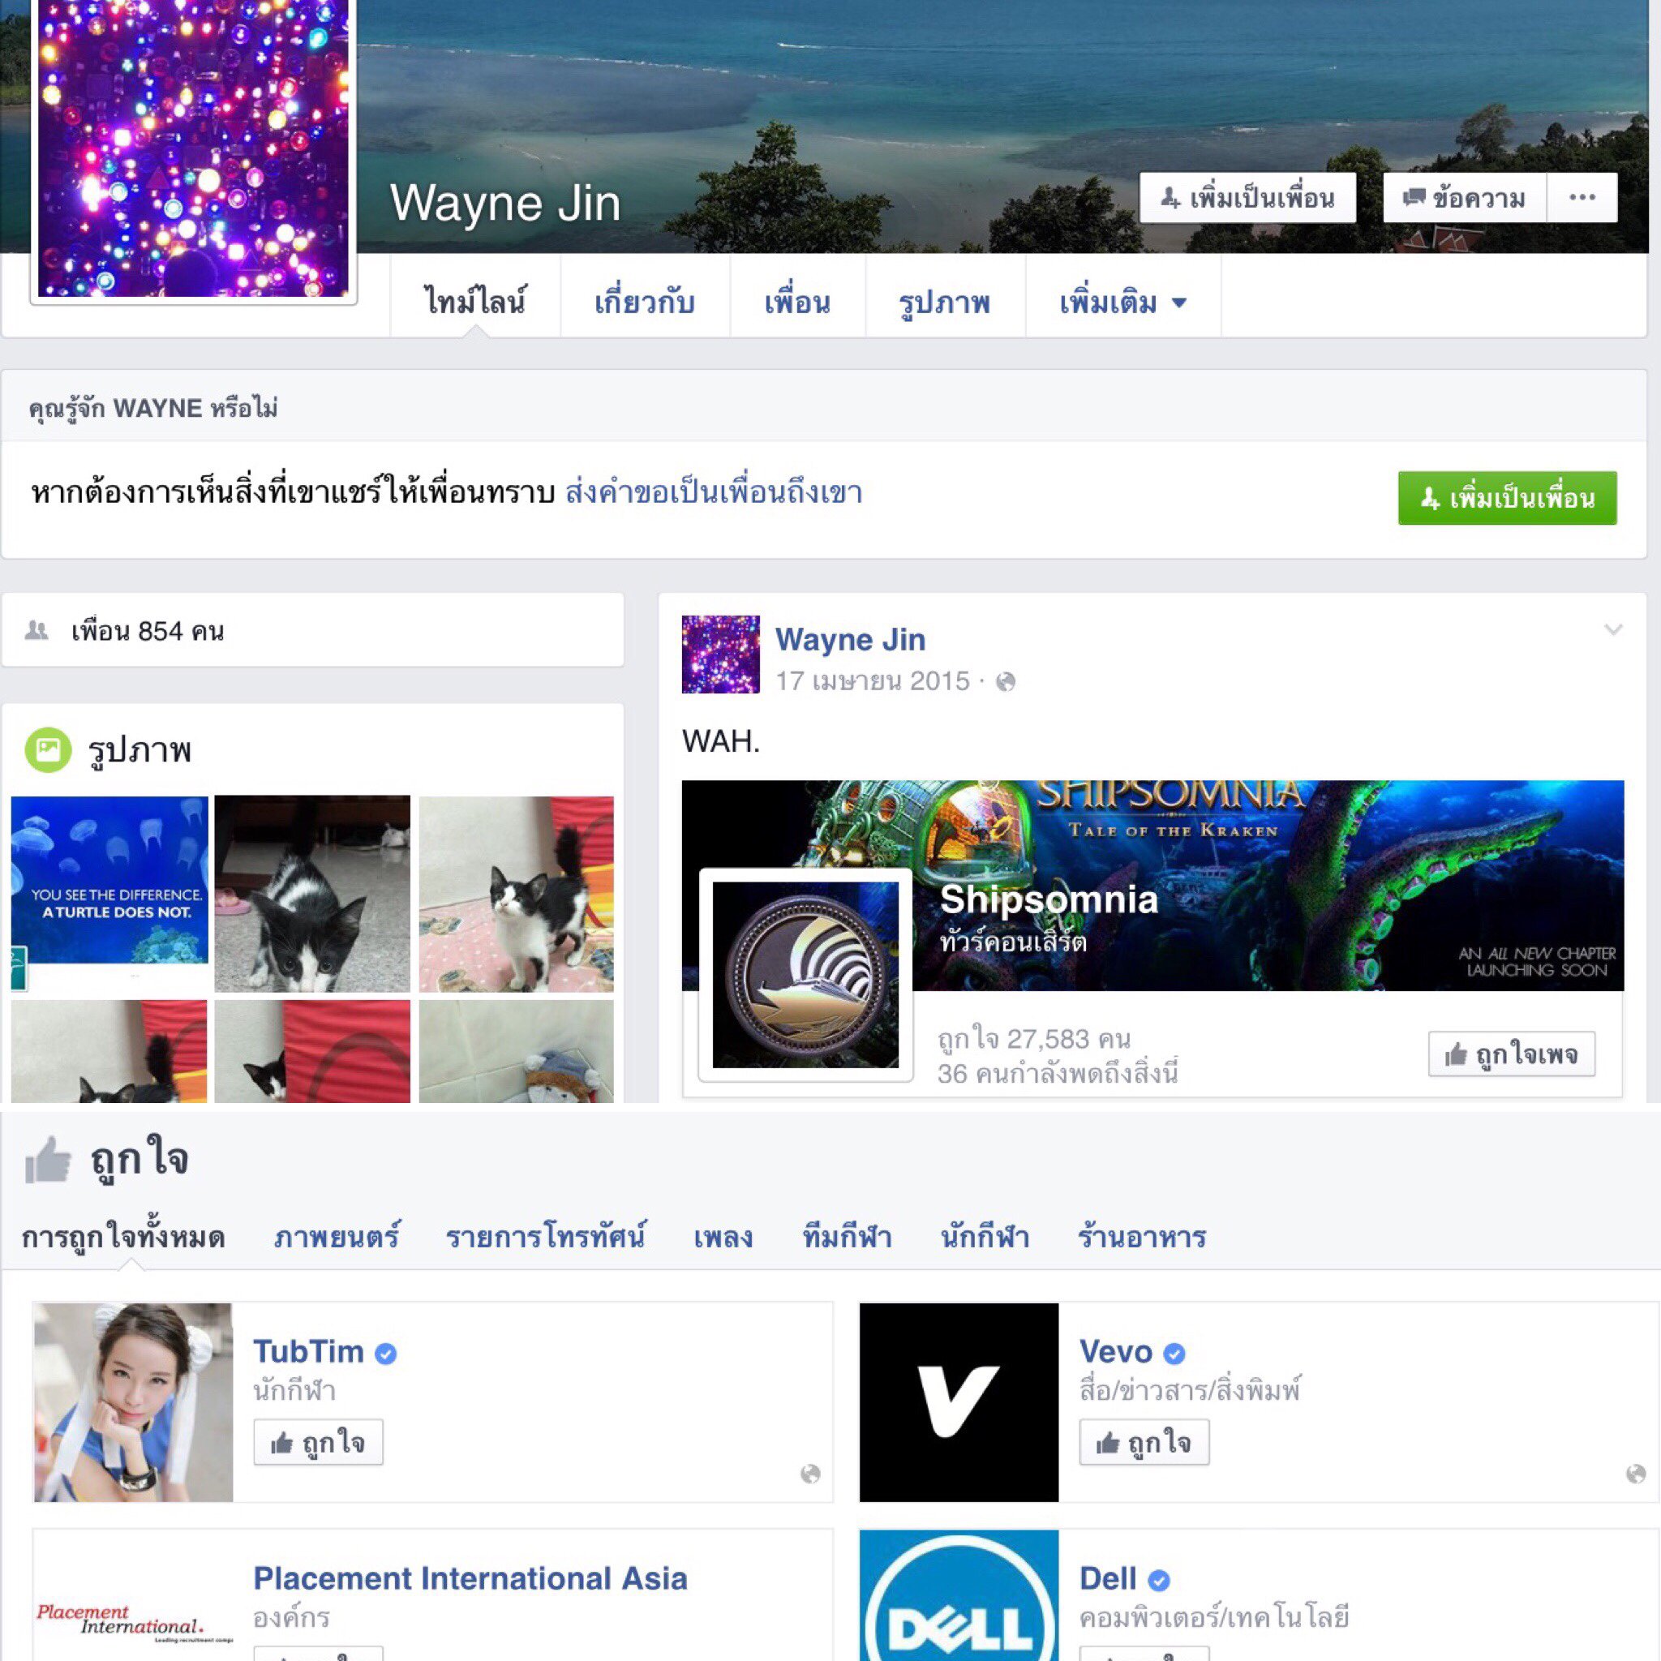
Task: Click the Vevo logo thumbnail
Action: [959, 1402]
